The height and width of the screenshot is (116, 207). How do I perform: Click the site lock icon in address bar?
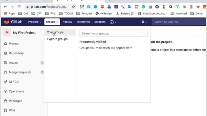(x=27, y=7)
